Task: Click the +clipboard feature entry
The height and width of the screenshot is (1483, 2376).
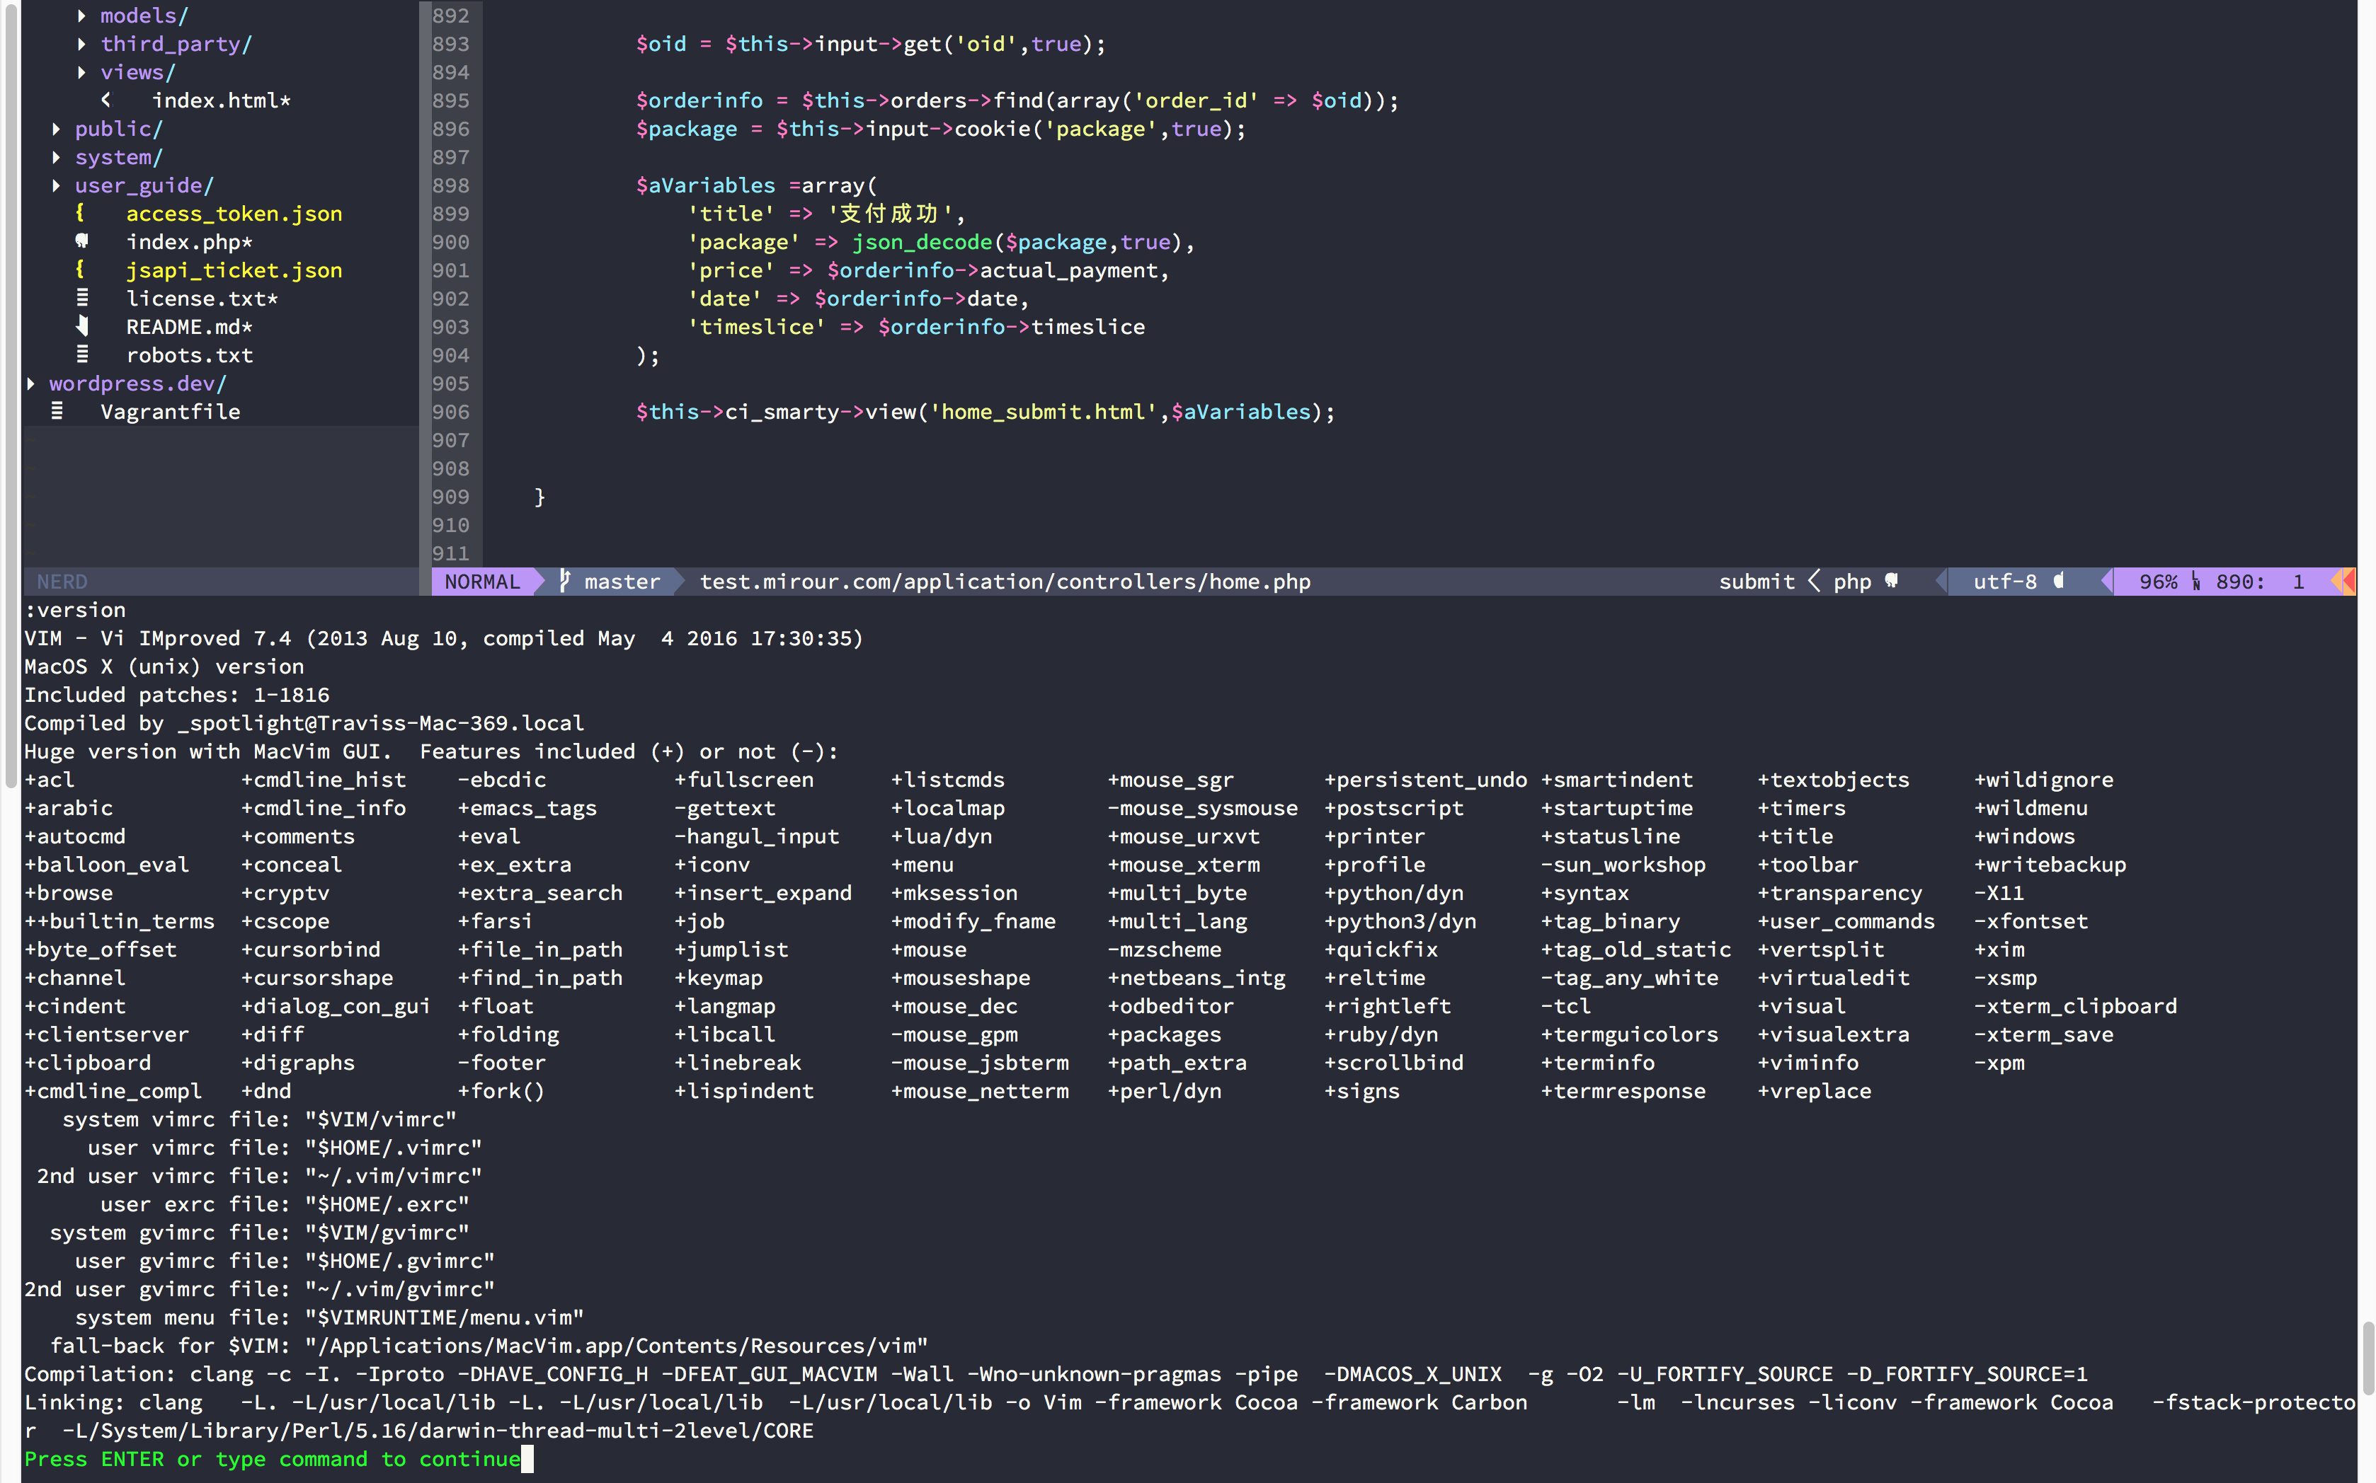Action: tap(87, 1063)
